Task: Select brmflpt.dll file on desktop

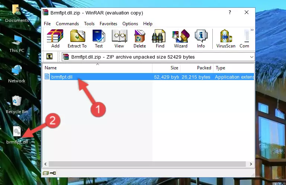Action: pyautogui.click(x=17, y=135)
